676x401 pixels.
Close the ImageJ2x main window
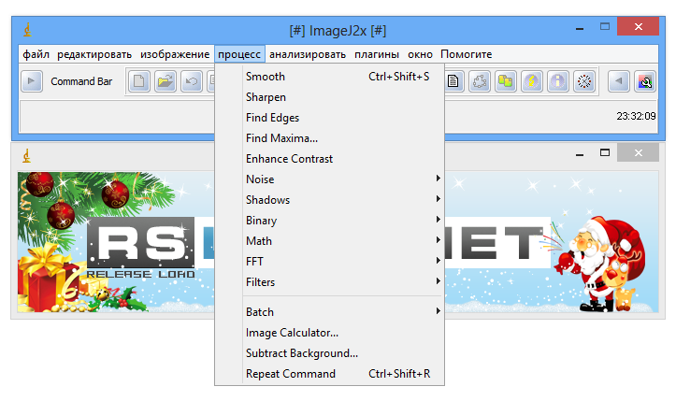[638, 27]
